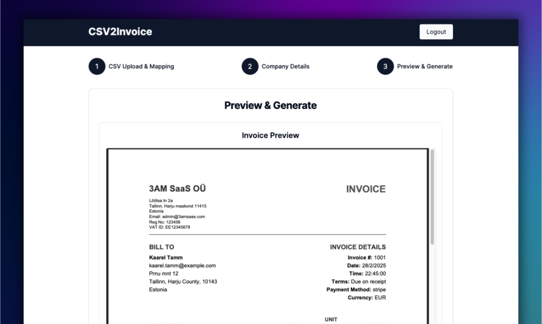Click the VAT ID EE12345678 line
Image resolution: width=542 pixels, height=324 pixels.
point(169,227)
